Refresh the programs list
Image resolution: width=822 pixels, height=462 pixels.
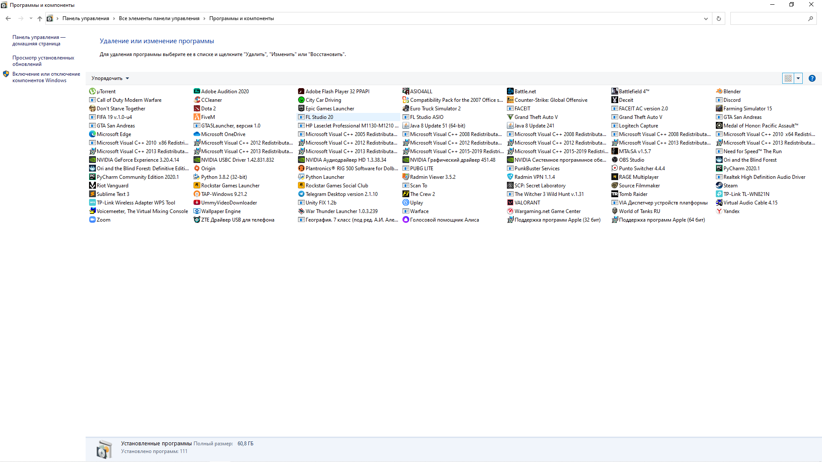(x=719, y=18)
